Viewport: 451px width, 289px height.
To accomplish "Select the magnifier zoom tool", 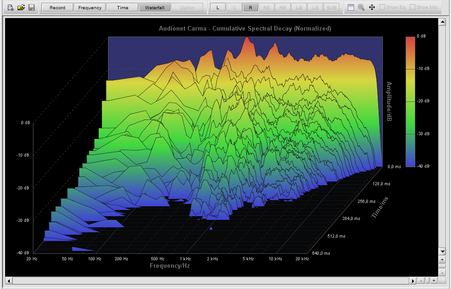I will [361, 7].
